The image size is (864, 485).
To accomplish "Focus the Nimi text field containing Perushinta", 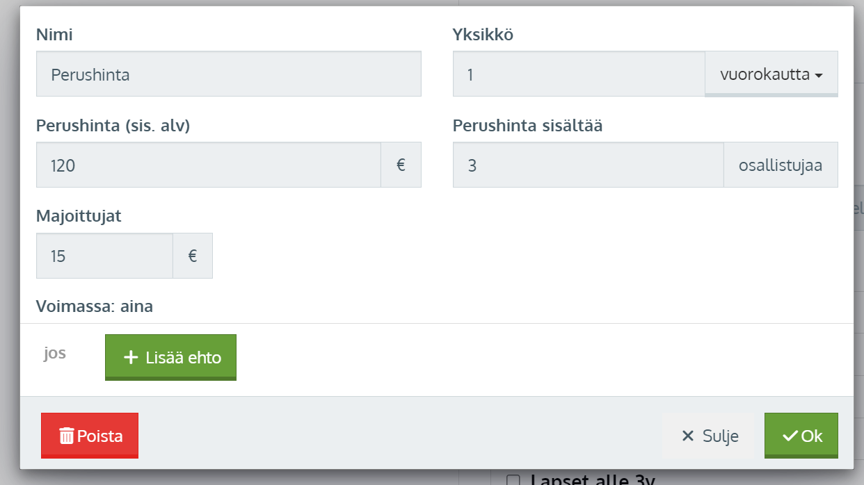I will pyautogui.click(x=228, y=74).
